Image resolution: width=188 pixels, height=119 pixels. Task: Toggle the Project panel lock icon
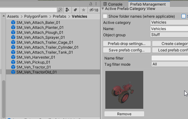tap(91, 4)
